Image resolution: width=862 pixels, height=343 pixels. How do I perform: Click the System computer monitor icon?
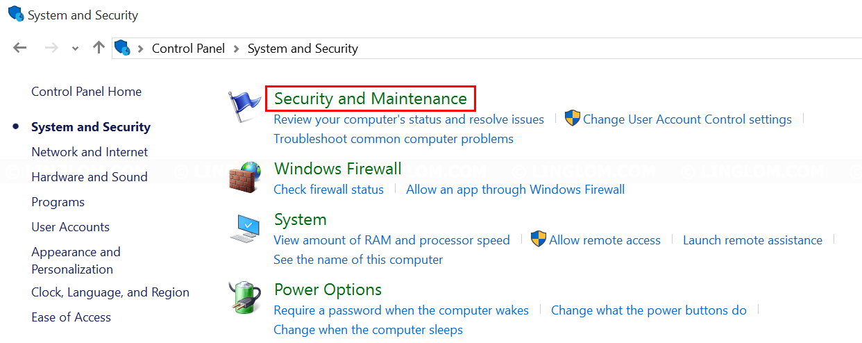245,228
